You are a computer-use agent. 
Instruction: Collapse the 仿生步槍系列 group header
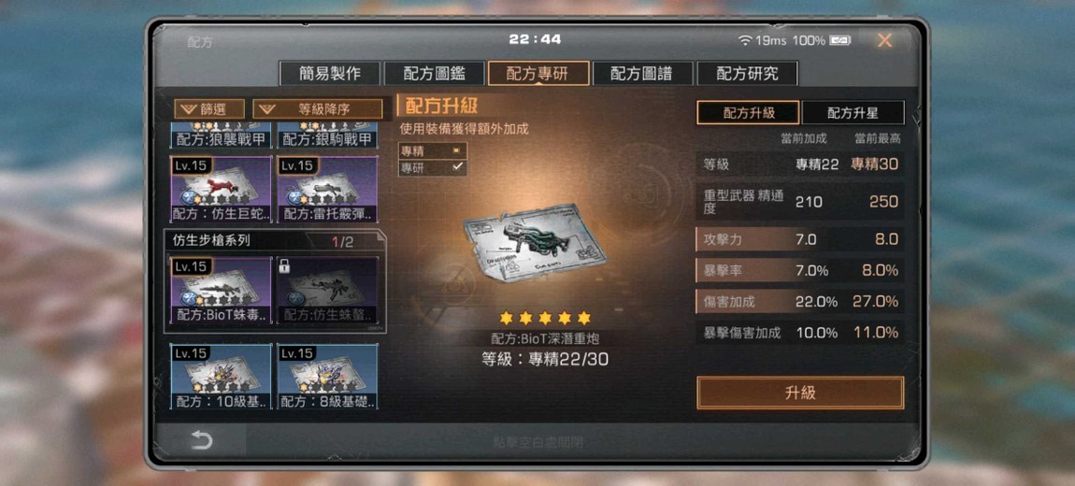(274, 241)
